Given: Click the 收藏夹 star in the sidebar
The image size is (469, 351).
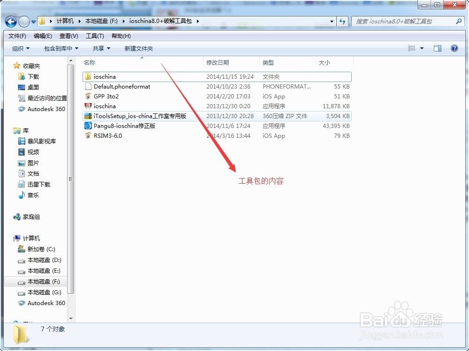Looking at the screenshot, I should 17,66.
